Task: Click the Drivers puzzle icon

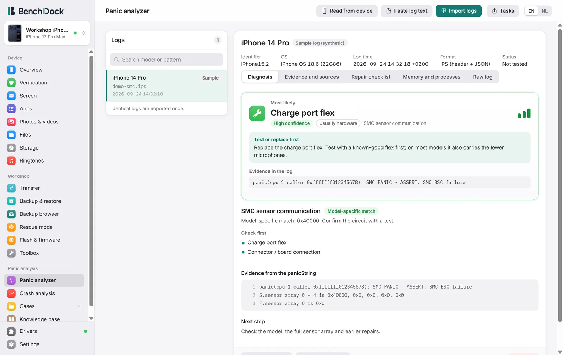Action: tap(11, 331)
